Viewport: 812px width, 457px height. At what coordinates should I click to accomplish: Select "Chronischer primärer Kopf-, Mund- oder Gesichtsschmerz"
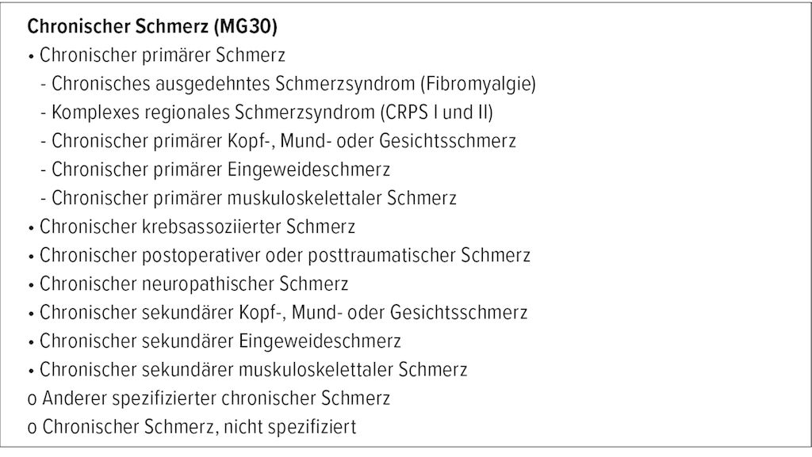click(x=283, y=141)
